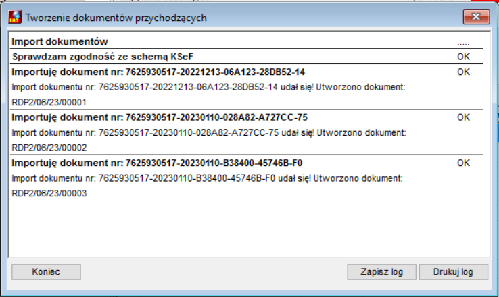Select row 'Importuję dokument nr: 7625930517-20230110-B38400-45746B-F0'

pos(247,163)
